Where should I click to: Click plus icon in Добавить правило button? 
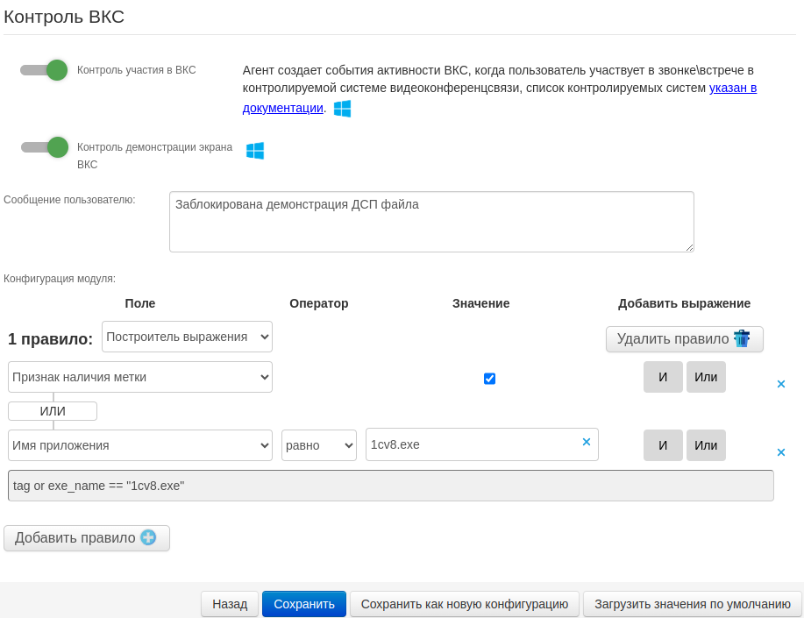[148, 537]
